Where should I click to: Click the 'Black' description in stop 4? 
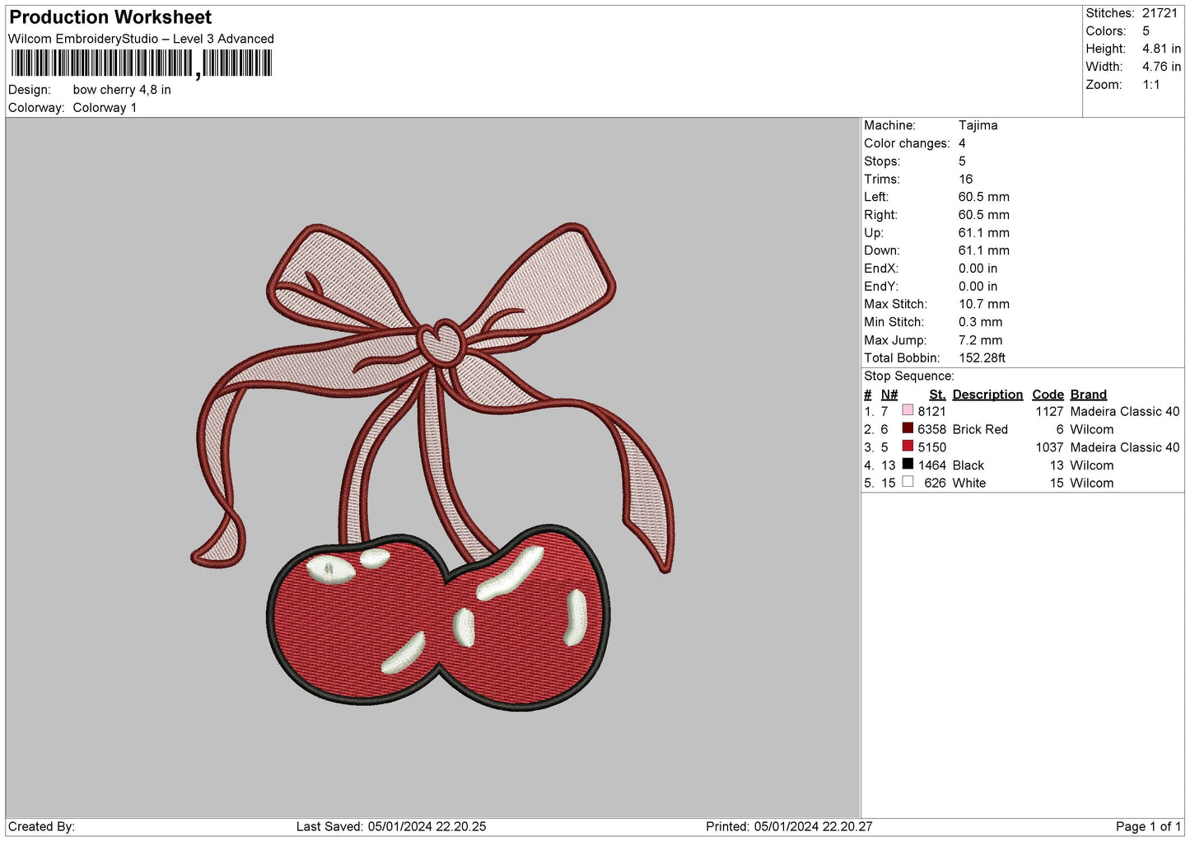pyautogui.click(x=968, y=465)
